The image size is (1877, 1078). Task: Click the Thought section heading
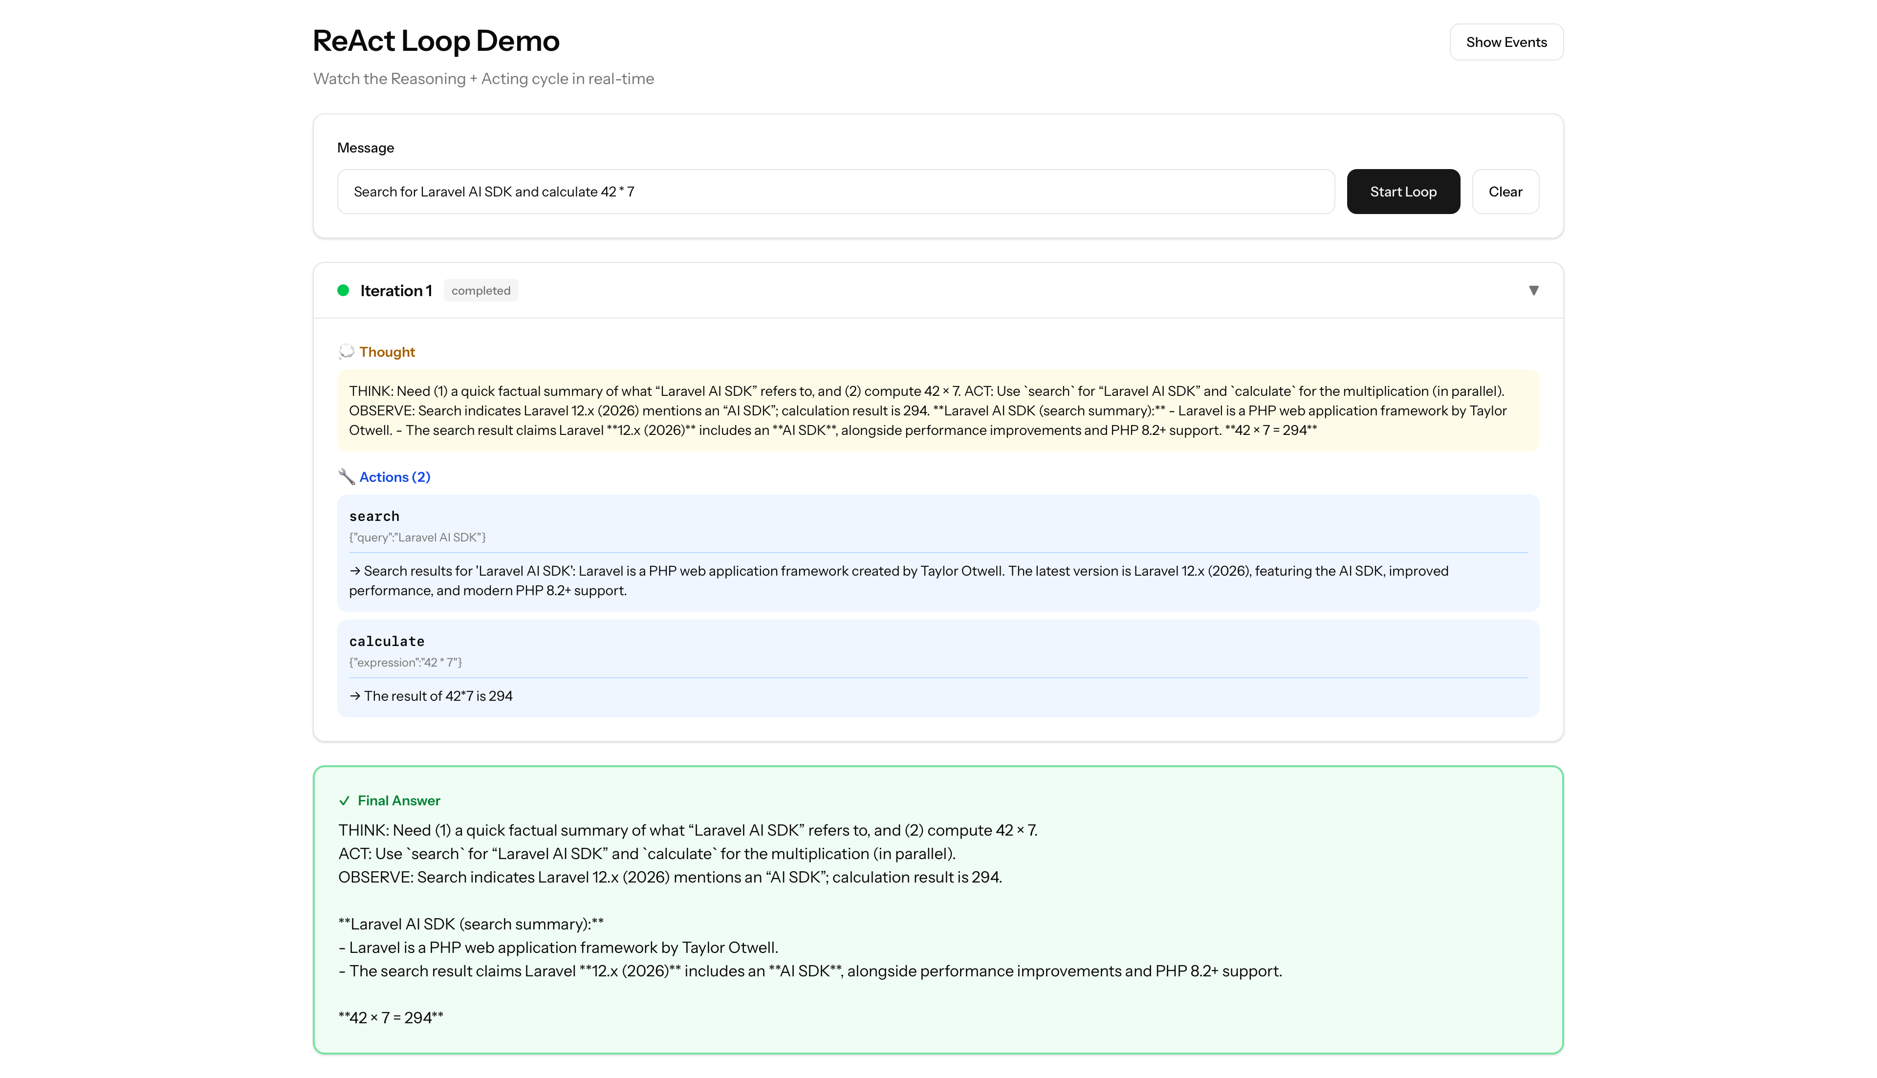point(387,352)
